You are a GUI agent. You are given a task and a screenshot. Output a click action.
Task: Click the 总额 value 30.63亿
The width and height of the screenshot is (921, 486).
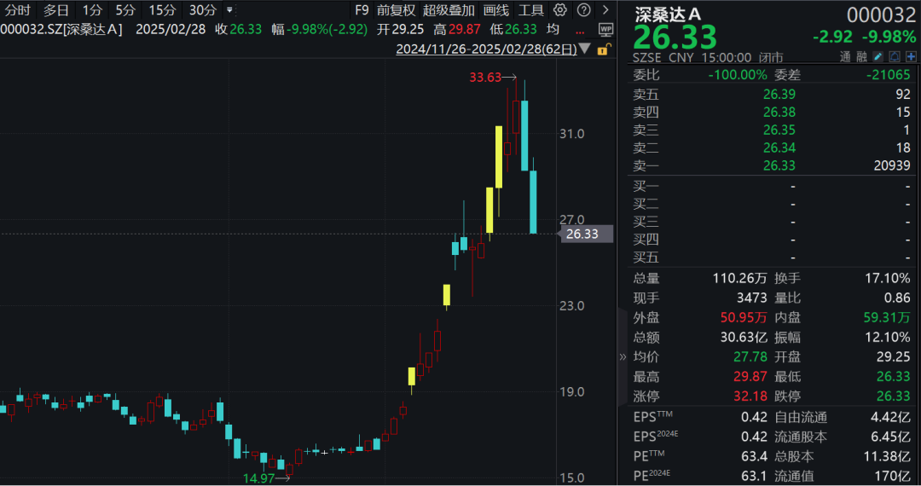tap(744, 337)
